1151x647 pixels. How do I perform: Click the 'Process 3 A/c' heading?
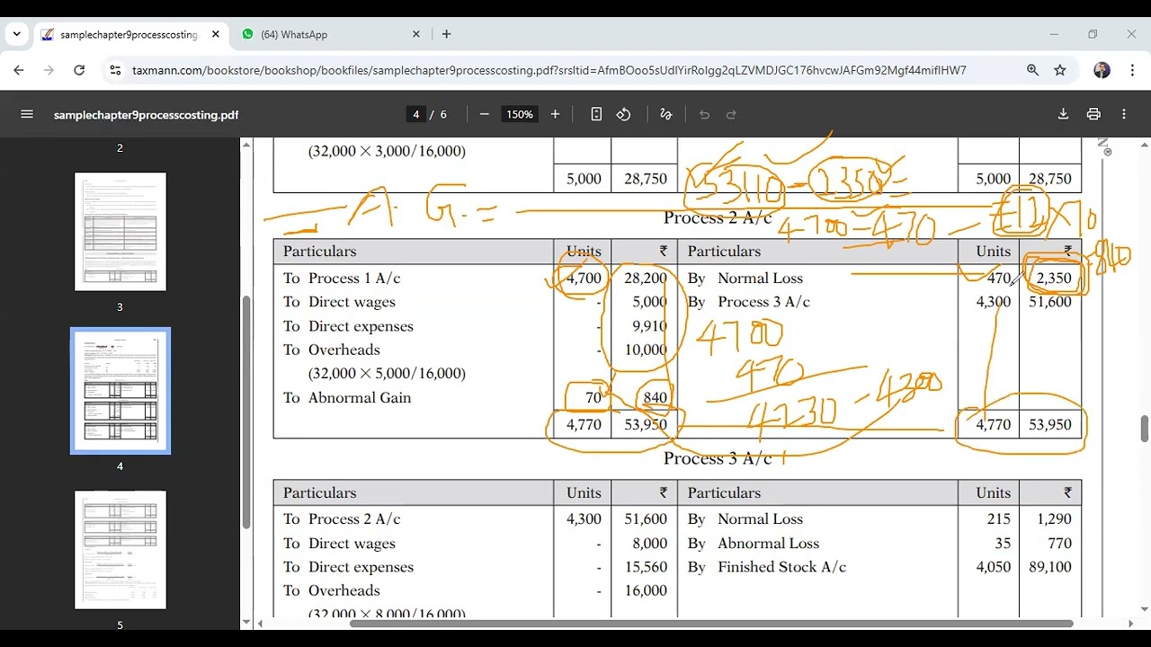pyautogui.click(x=718, y=458)
